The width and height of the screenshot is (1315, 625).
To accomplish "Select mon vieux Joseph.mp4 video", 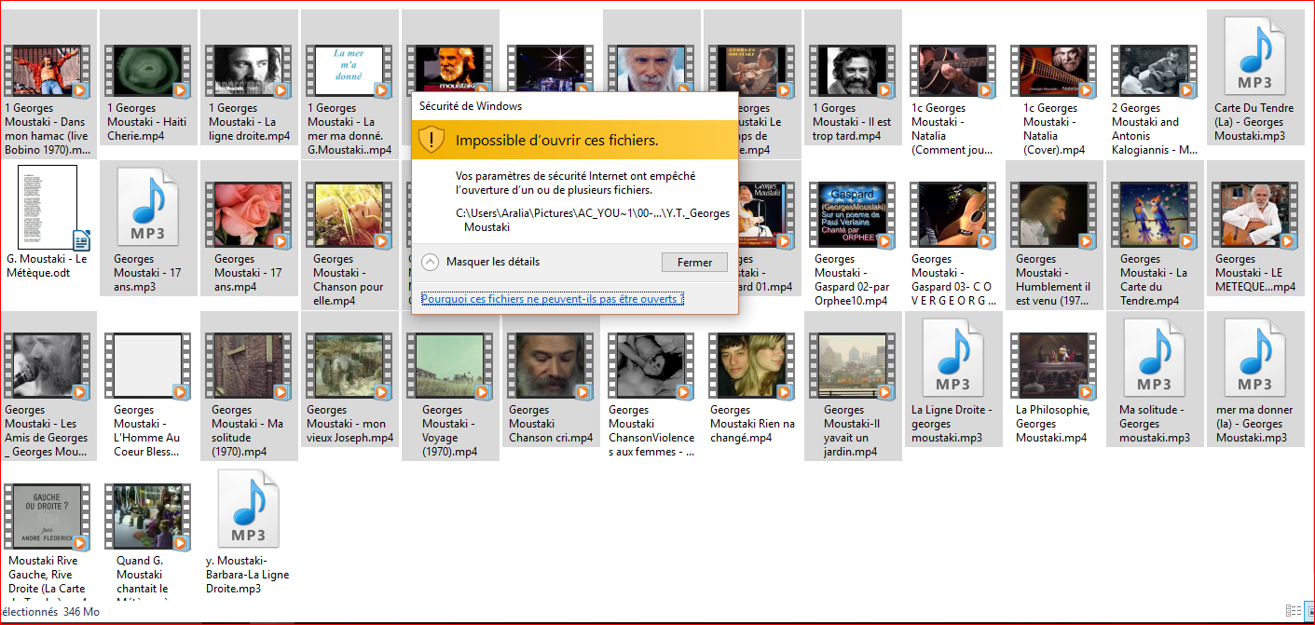I will click(x=348, y=366).
